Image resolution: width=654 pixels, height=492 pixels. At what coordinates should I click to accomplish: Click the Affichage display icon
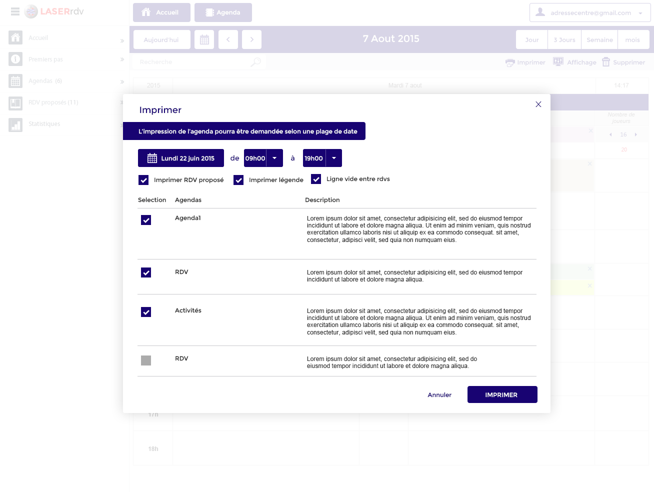coord(558,61)
